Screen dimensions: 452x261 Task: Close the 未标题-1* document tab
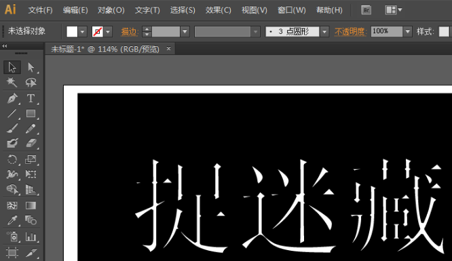coord(168,48)
